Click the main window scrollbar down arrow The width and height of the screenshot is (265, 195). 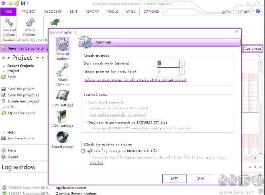point(261,153)
